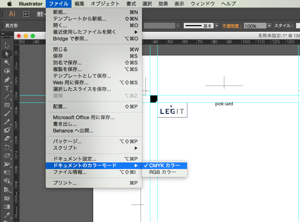
Task: Open the 選択 menu
Action: click(x=147, y=3)
